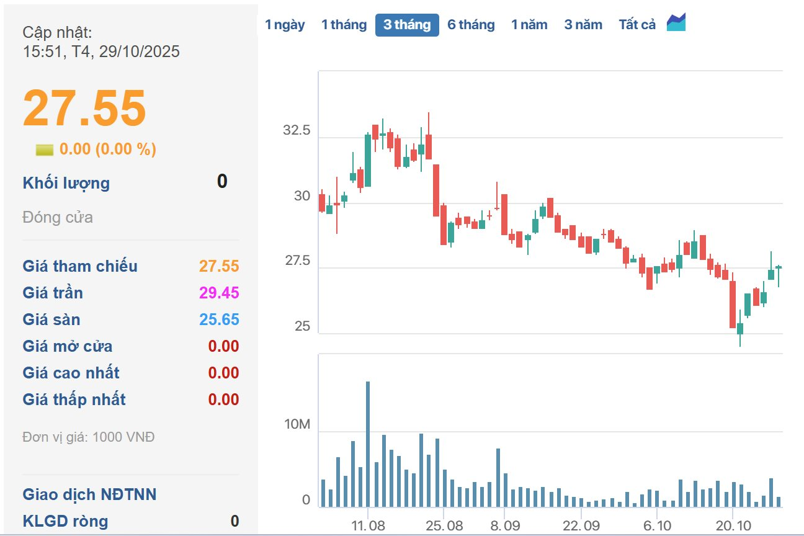Click the Giá sàn value 25.65
Viewport: 804px width, 536px height.
(219, 319)
